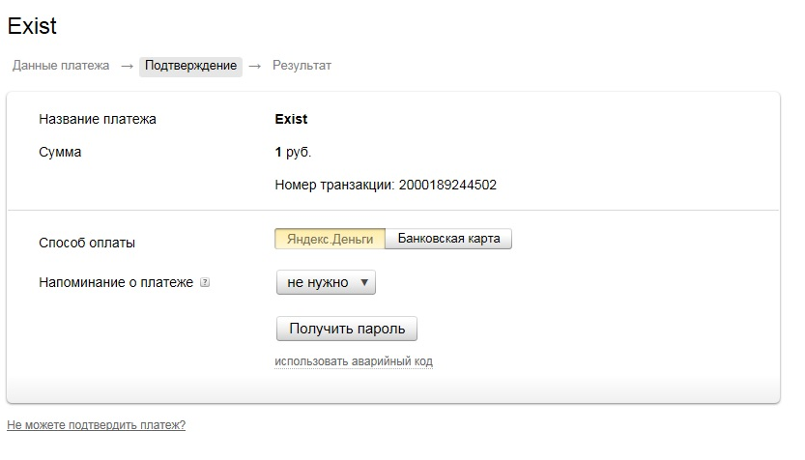Screen dimensions: 805x460
Task: Click the arrow before the Результат step
Action: click(255, 66)
